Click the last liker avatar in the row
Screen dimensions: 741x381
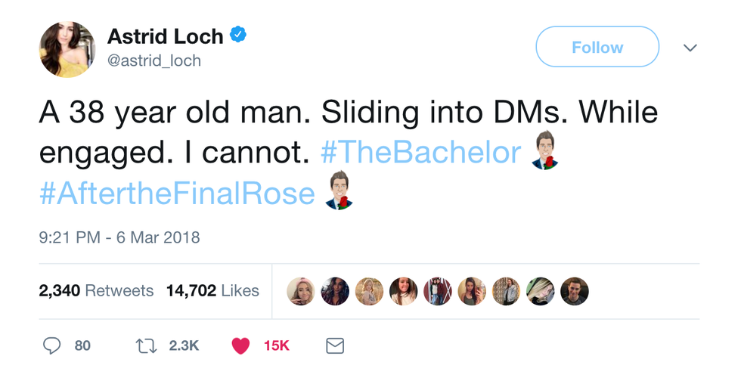tap(575, 291)
